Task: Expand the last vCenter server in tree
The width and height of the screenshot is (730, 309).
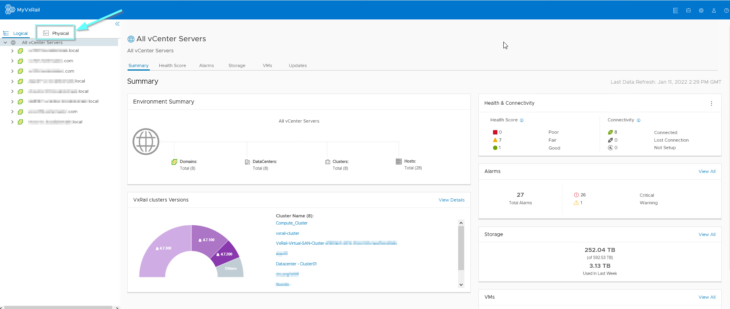Action: 12,122
